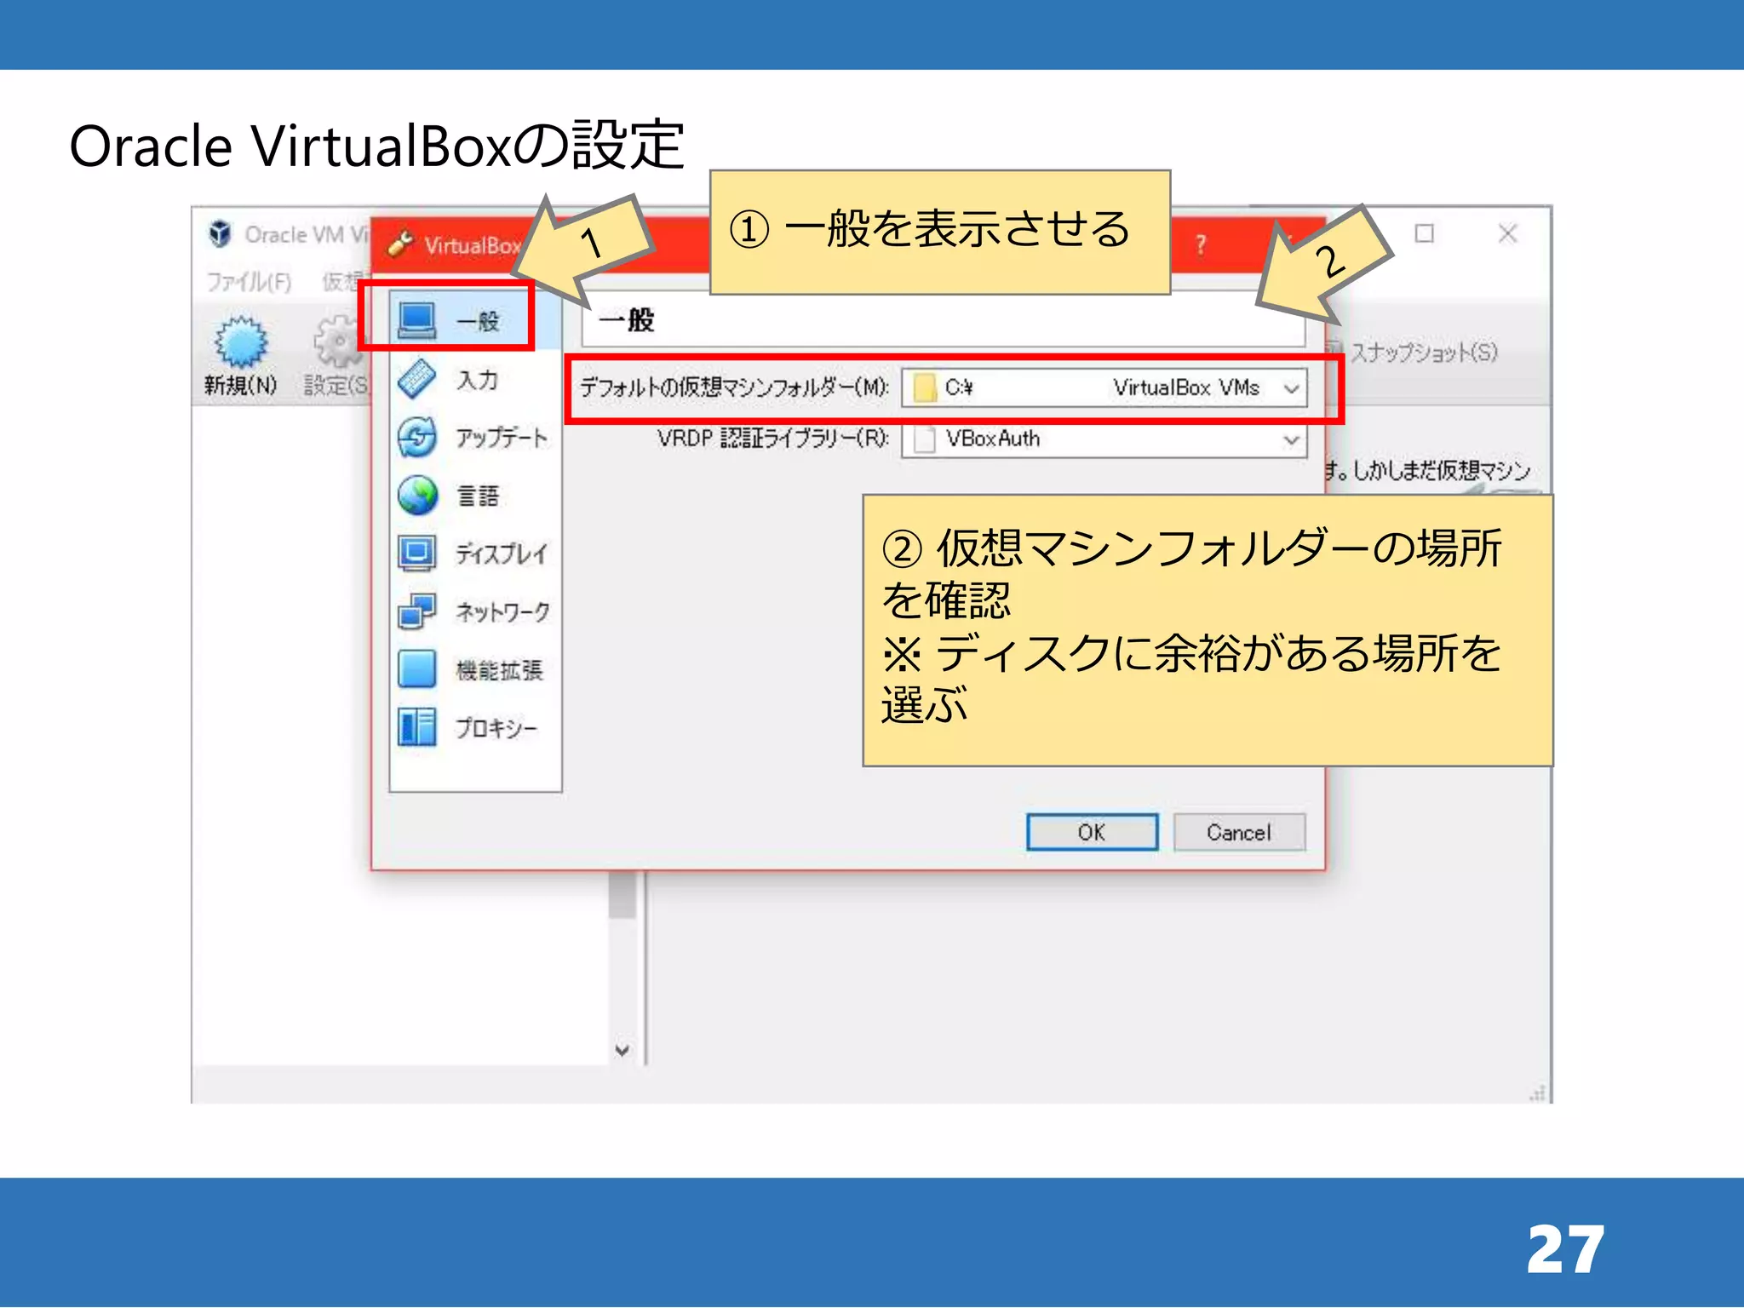Image resolution: width=1744 pixels, height=1308 pixels.
Task: Click the VM list vertical scrollbar thumb
Action: pyautogui.click(x=622, y=894)
